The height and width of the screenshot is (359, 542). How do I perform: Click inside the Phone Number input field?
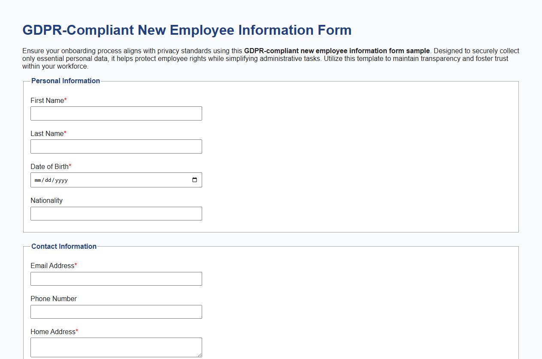pyautogui.click(x=116, y=311)
